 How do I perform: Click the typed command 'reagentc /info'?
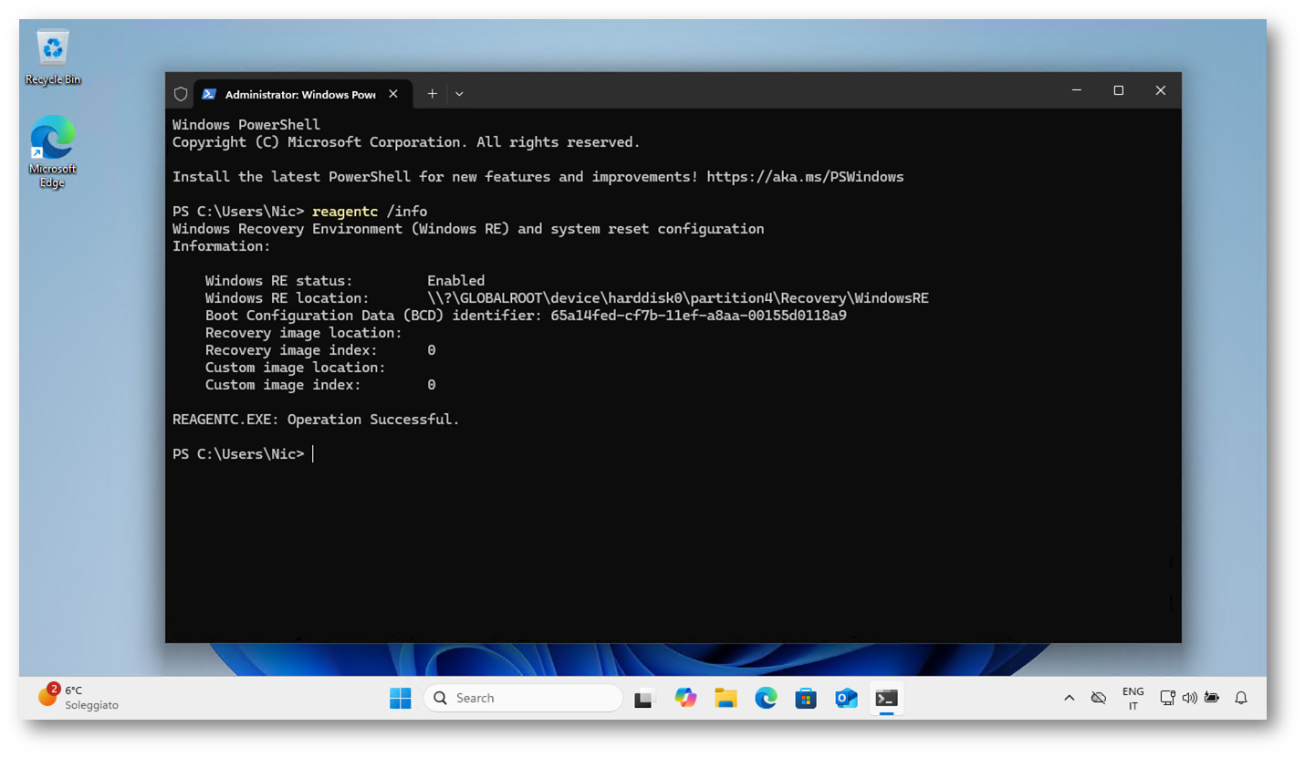coord(370,212)
